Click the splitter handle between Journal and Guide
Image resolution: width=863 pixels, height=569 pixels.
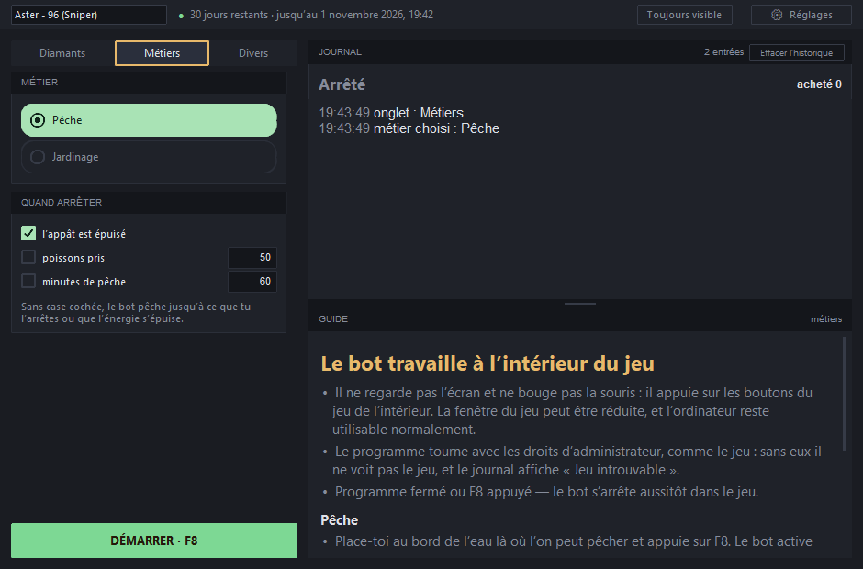pyautogui.click(x=580, y=303)
